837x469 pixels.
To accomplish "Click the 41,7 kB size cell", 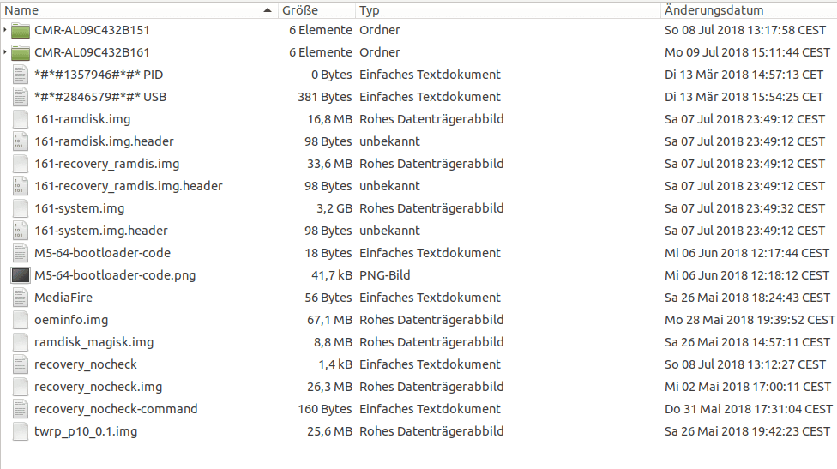I will [332, 275].
